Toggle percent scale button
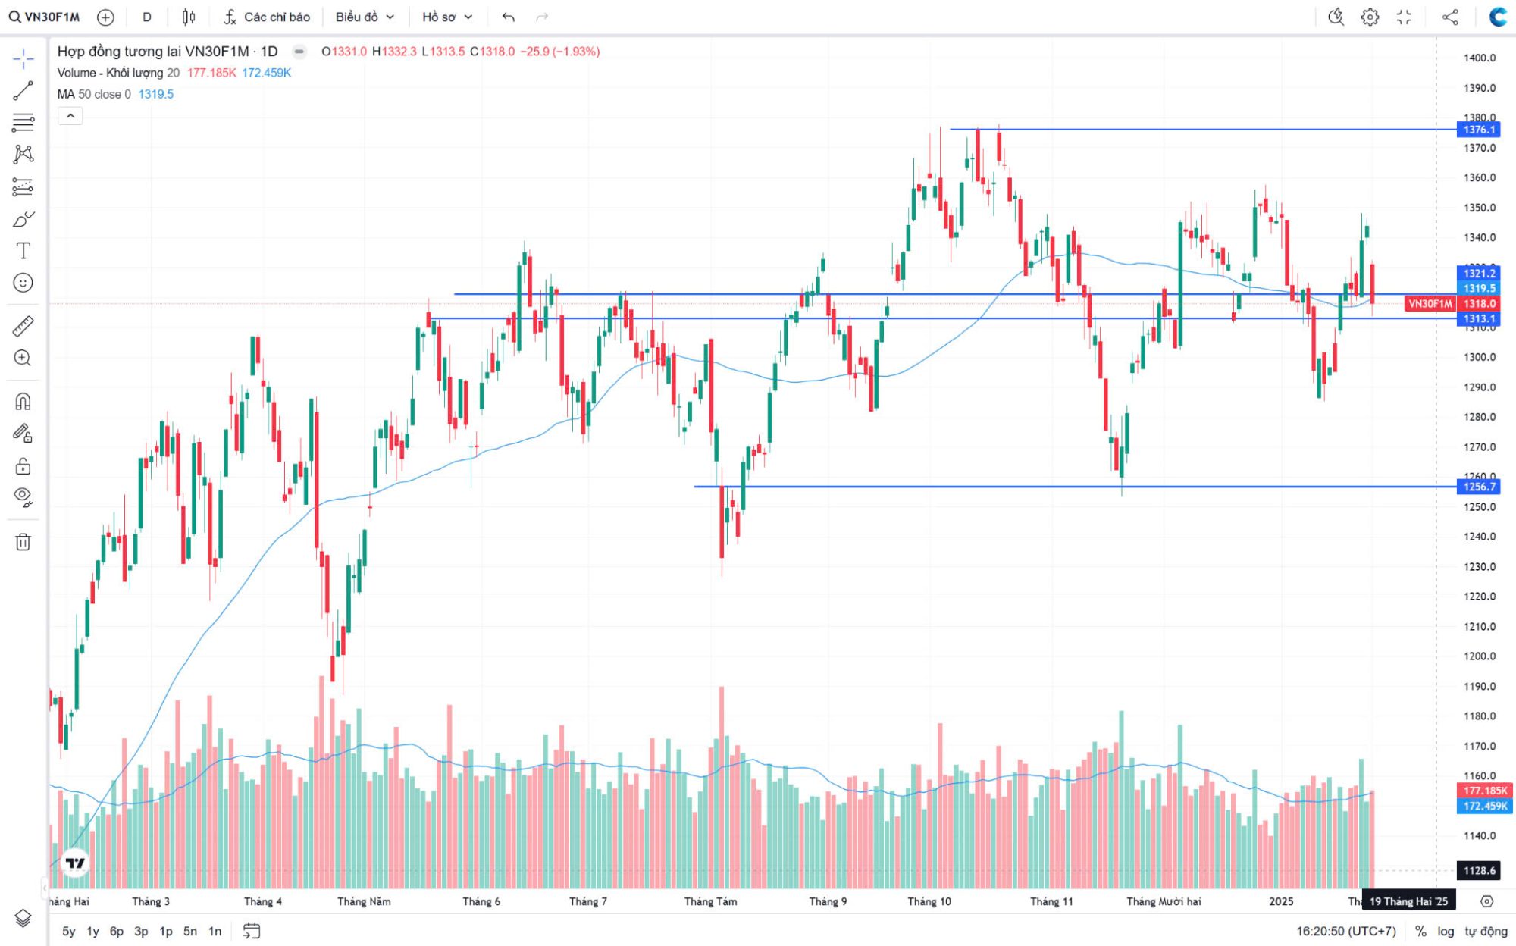Image resolution: width=1516 pixels, height=946 pixels. point(1420,931)
